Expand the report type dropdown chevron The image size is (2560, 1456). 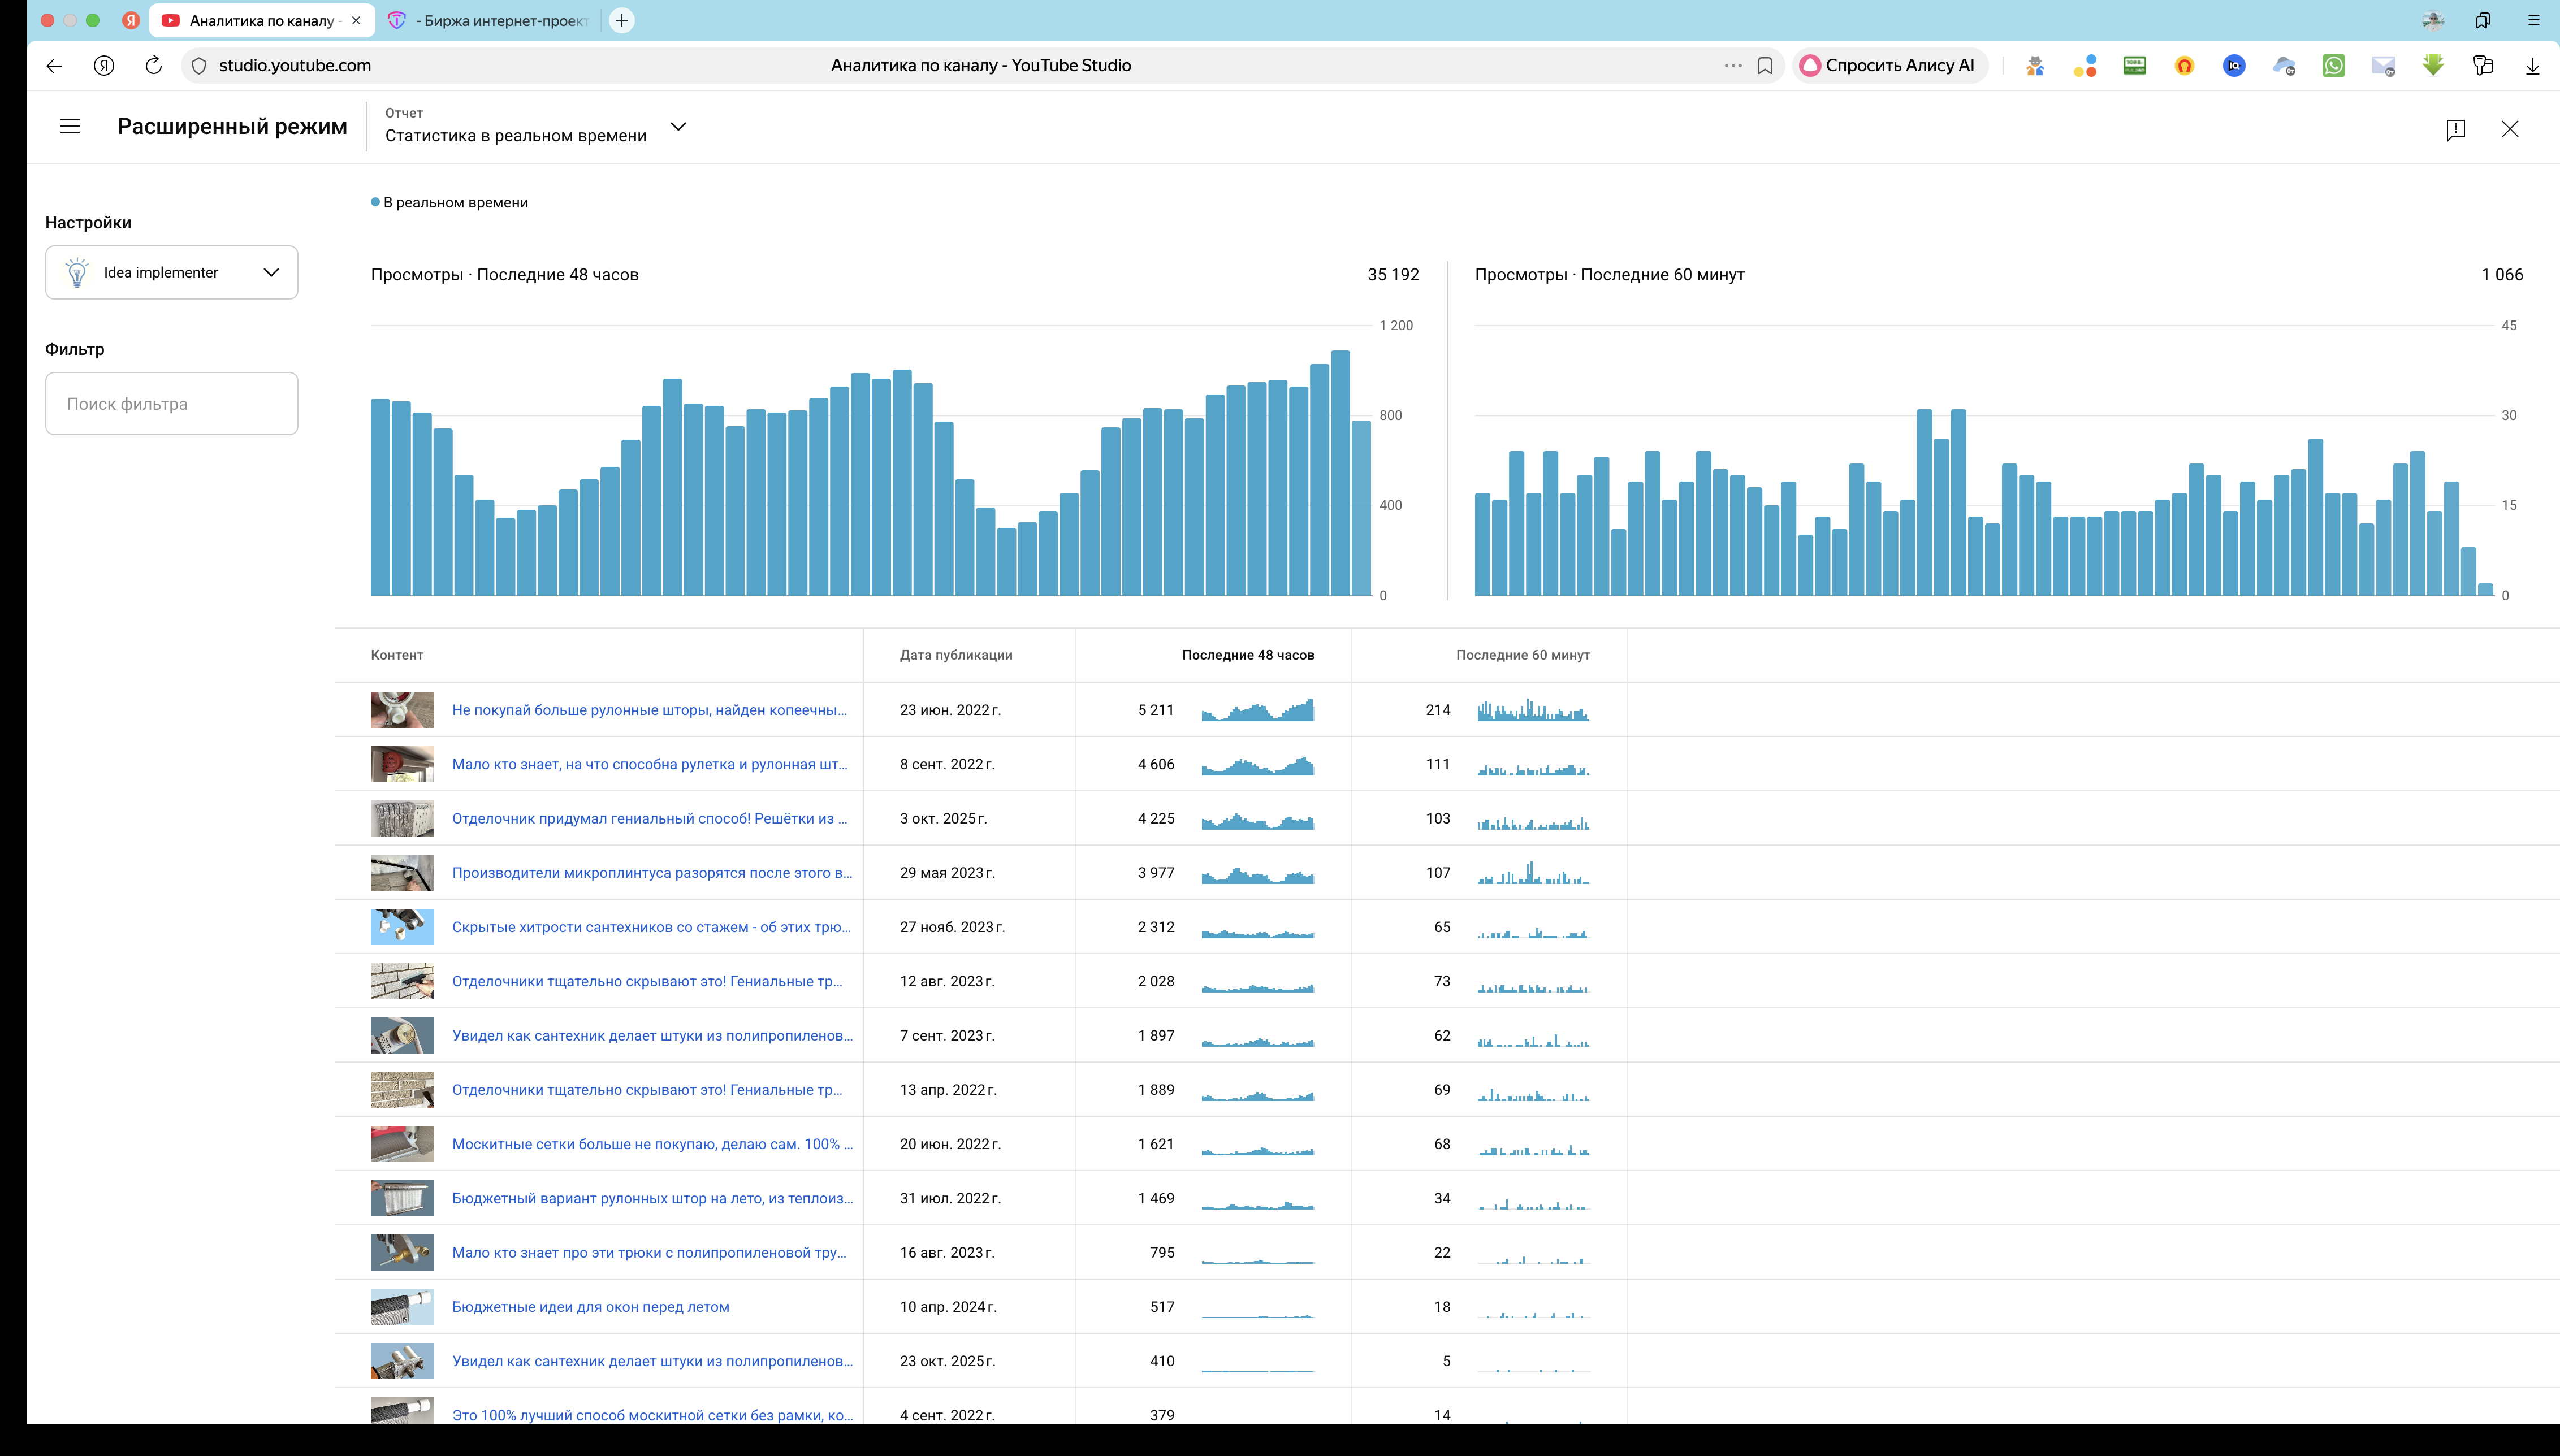pyautogui.click(x=678, y=127)
